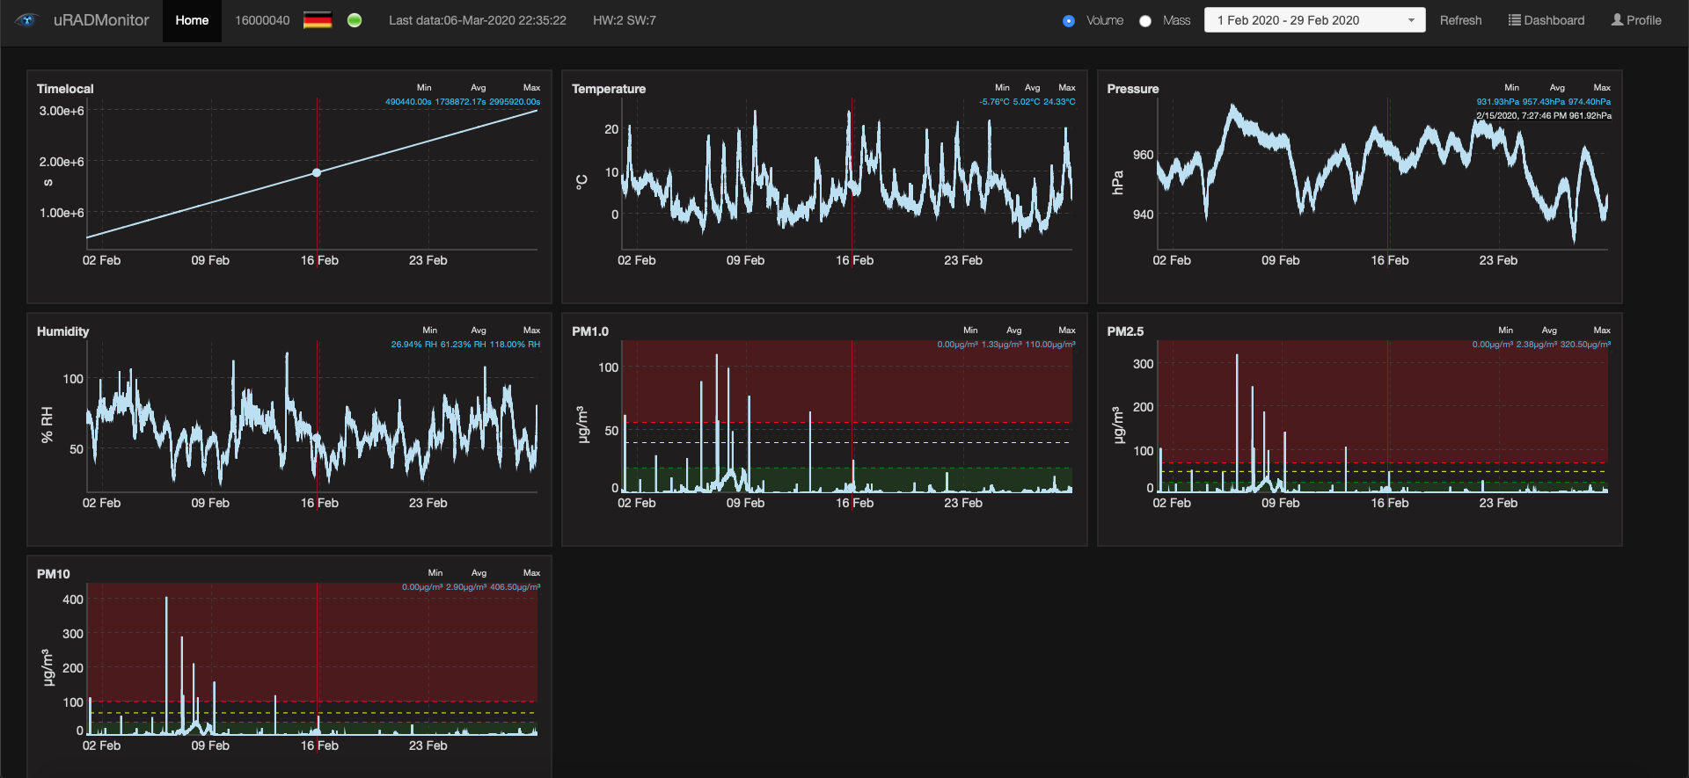Click the green online status indicator
This screenshot has height=778, width=1689.
click(x=355, y=20)
